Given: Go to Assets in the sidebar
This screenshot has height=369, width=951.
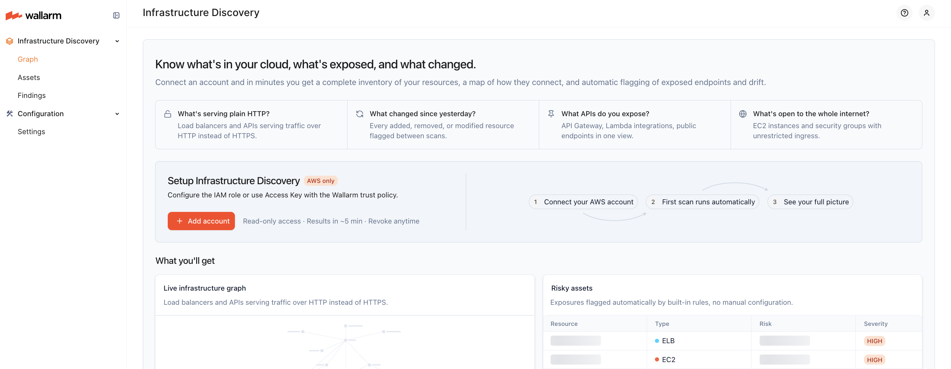Looking at the screenshot, I should click(x=29, y=77).
